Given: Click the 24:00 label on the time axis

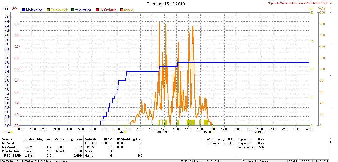Looking at the screenshot, I should point(309,129).
